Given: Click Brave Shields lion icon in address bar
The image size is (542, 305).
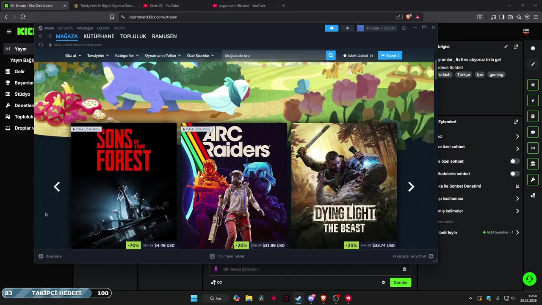Looking at the screenshot, I should click(x=409, y=17).
